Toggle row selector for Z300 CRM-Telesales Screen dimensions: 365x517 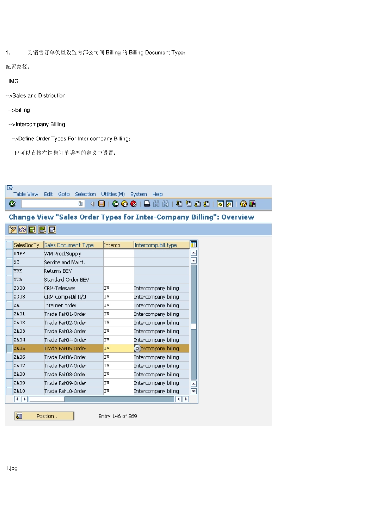tap(10, 288)
